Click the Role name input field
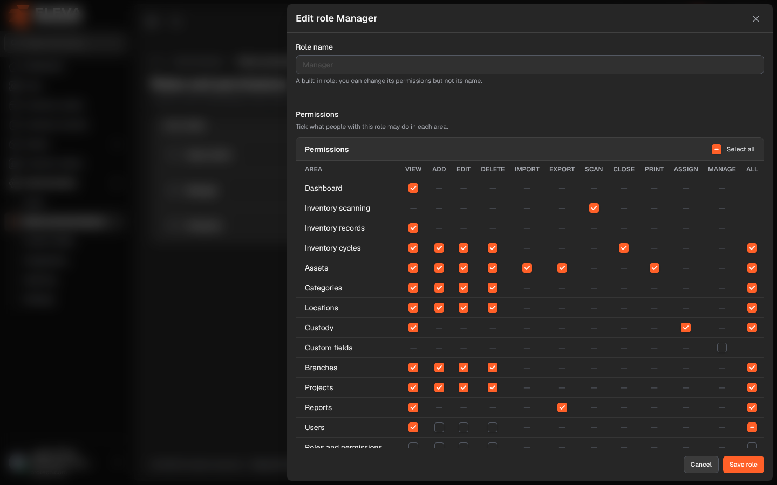Image resolution: width=777 pixels, height=485 pixels. (x=530, y=65)
